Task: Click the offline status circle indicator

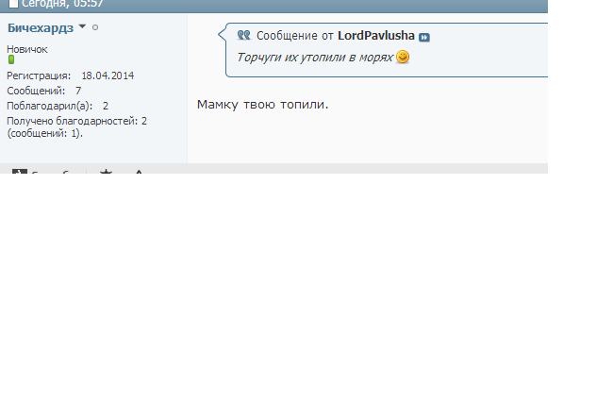Action: coord(95,27)
